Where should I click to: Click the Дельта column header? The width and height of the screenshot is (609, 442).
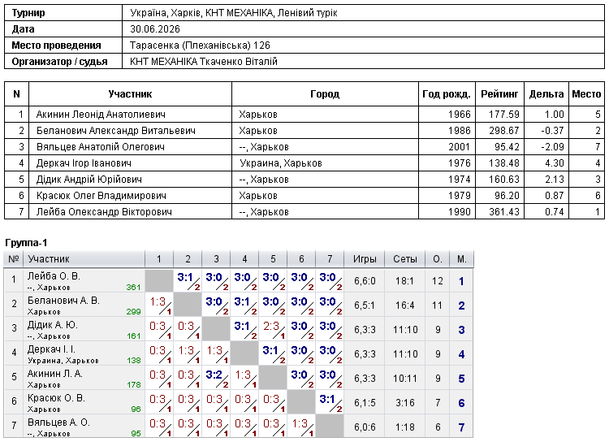(546, 94)
